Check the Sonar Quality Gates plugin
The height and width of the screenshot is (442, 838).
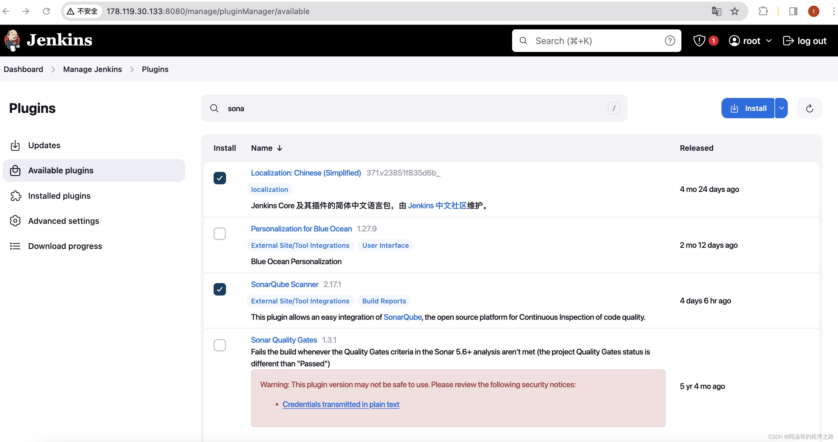(x=220, y=345)
